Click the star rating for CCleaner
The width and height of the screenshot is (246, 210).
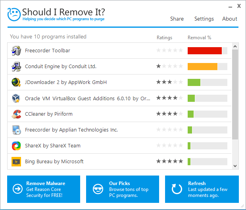pos(170,114)
